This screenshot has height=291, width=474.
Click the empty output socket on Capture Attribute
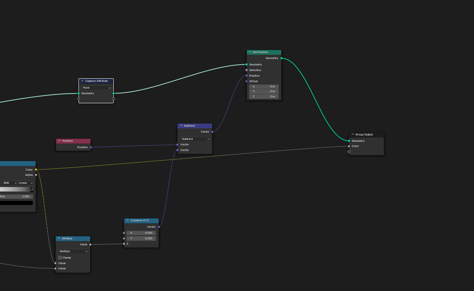point(114,99)
